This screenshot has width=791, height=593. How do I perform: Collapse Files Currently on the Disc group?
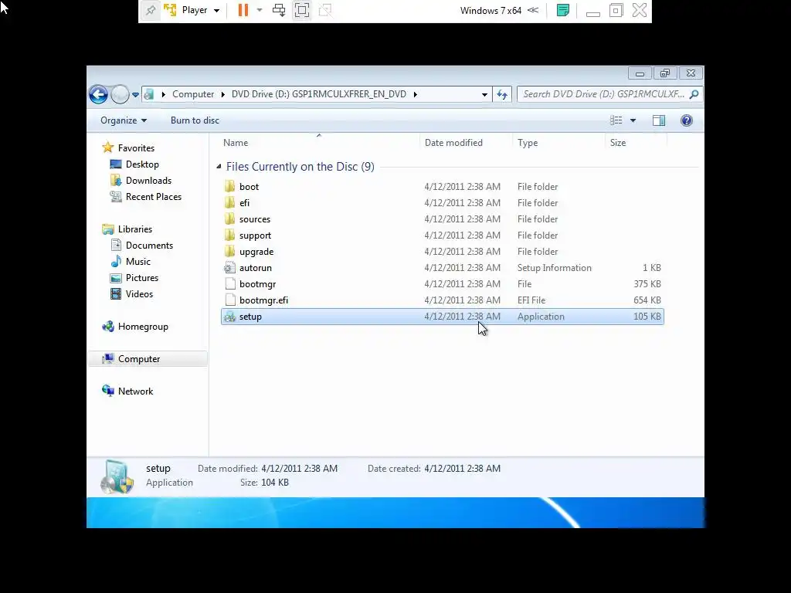(x=219, y=167)
